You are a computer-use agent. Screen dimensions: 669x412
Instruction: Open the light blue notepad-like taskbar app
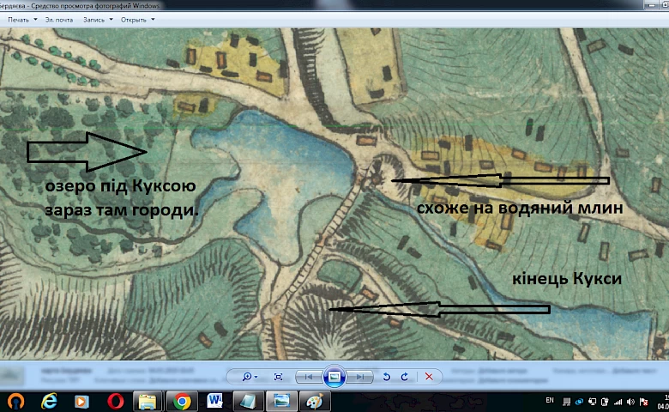[248, 402]
